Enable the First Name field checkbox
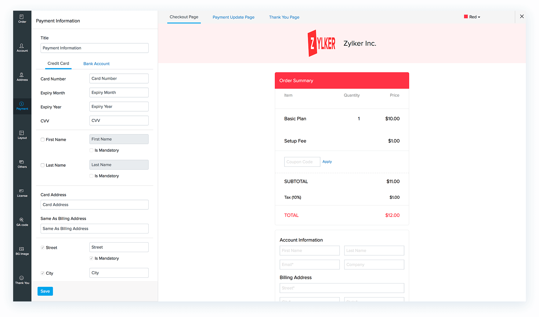The height and width of the screenshot is (317, 539). coord(43,140)
